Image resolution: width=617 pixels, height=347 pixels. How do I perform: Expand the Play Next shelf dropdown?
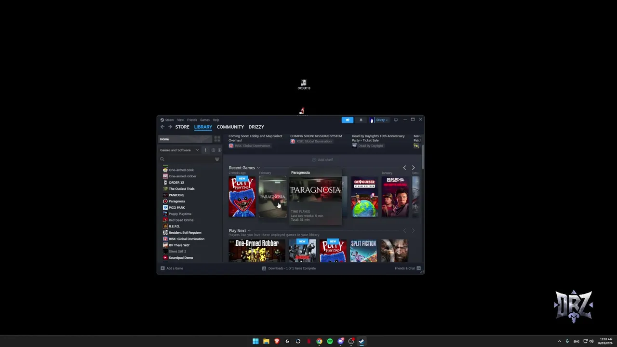[x=249, y=230]
